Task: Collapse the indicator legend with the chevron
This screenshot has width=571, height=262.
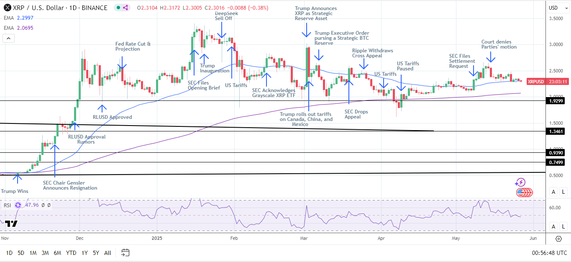Action: coord(8,39)
